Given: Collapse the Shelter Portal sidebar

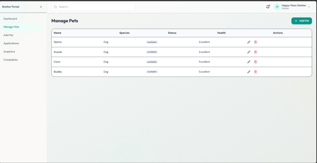Looking at the screenshot, I should [41, 7].
